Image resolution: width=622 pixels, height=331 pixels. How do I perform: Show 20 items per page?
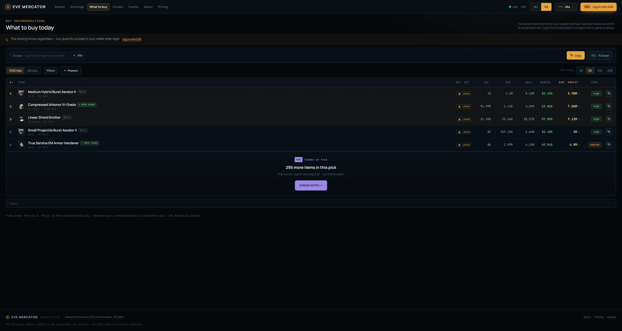pyautogui.click(x=581, y=71)
